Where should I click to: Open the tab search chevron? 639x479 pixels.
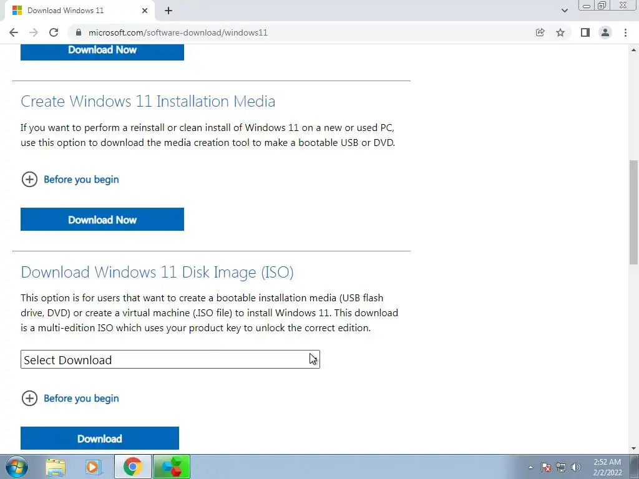[564, 11]
